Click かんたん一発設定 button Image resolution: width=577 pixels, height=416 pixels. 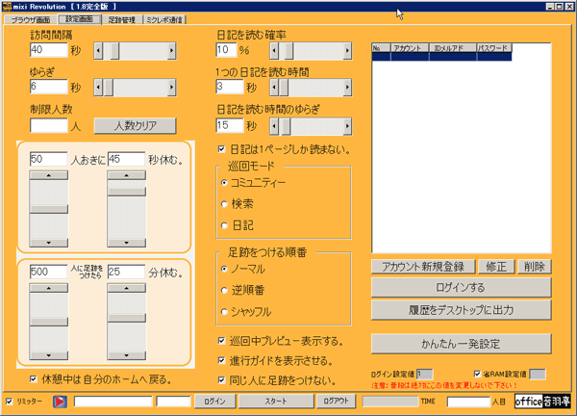pyautogui.click(x=461, y=344)
